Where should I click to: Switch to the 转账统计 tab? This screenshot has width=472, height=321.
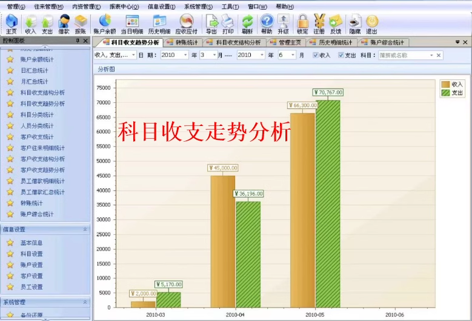click(x=183, y=42)
